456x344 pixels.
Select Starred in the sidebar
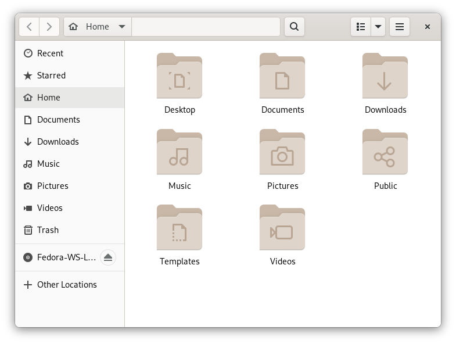(51, 76)
